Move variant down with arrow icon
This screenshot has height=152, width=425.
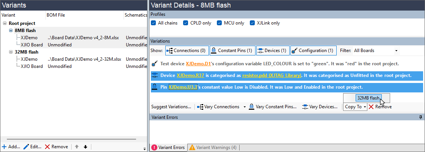85,147
